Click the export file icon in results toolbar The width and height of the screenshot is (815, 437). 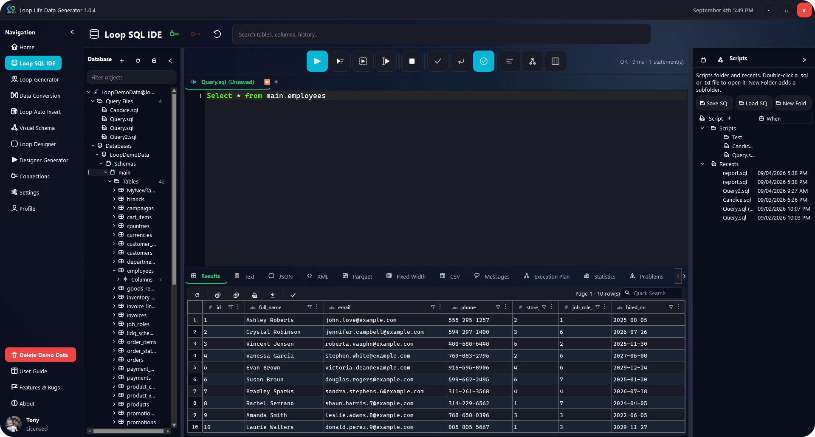click(x=254, y=295)
